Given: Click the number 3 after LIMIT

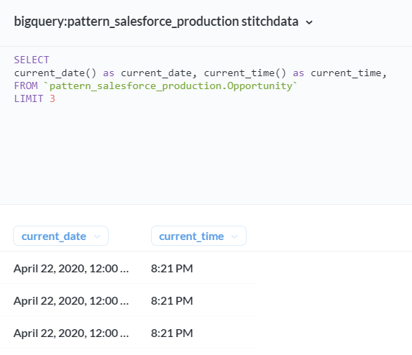Looking at the screenshot, I should (52, 98).
